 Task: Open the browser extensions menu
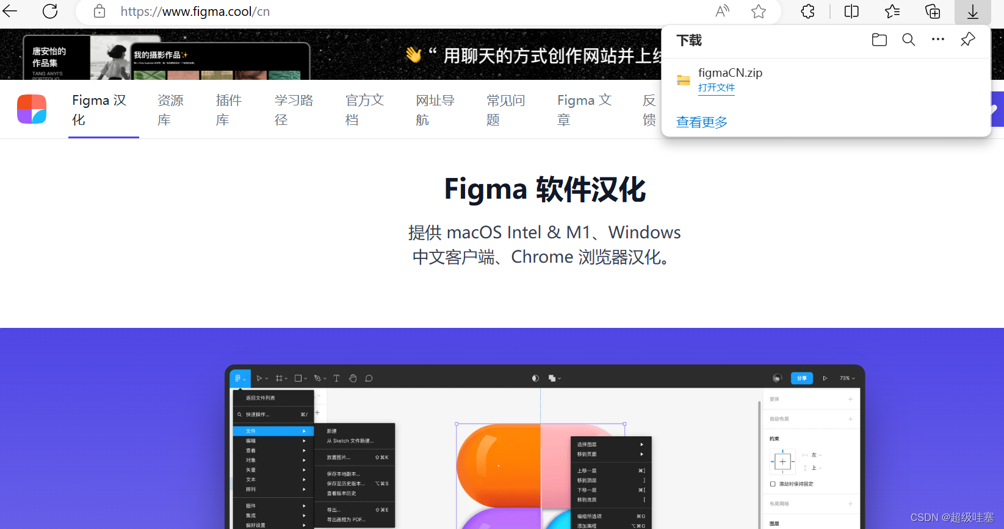pos(808,11)
